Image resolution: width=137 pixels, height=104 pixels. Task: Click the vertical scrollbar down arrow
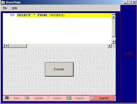coord(113,41)
